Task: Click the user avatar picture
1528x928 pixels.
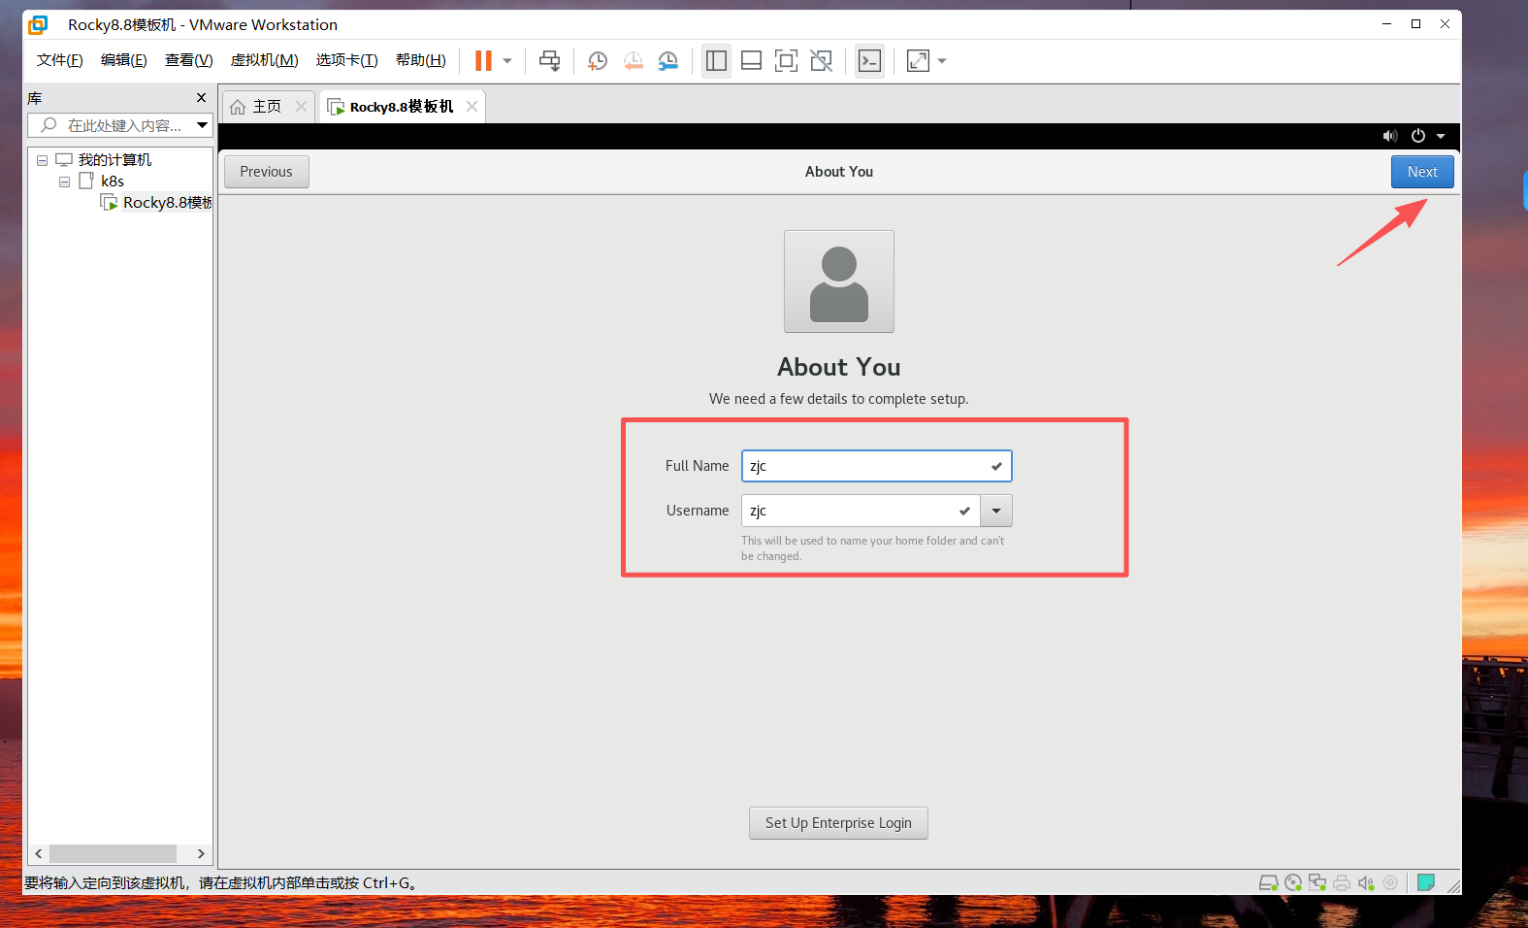Action: click(x=839, y=282)
